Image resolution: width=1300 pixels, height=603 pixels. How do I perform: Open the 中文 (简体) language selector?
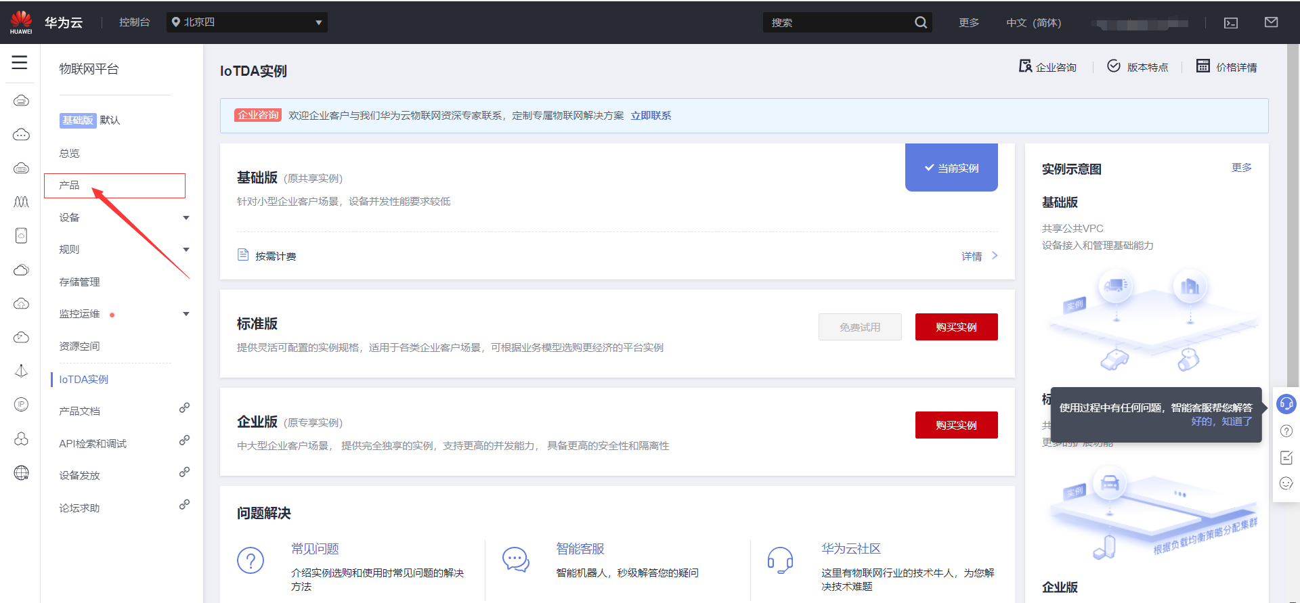tap(1033, 22)
